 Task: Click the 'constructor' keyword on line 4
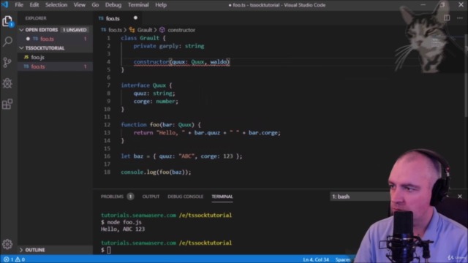tap(151, 61)
